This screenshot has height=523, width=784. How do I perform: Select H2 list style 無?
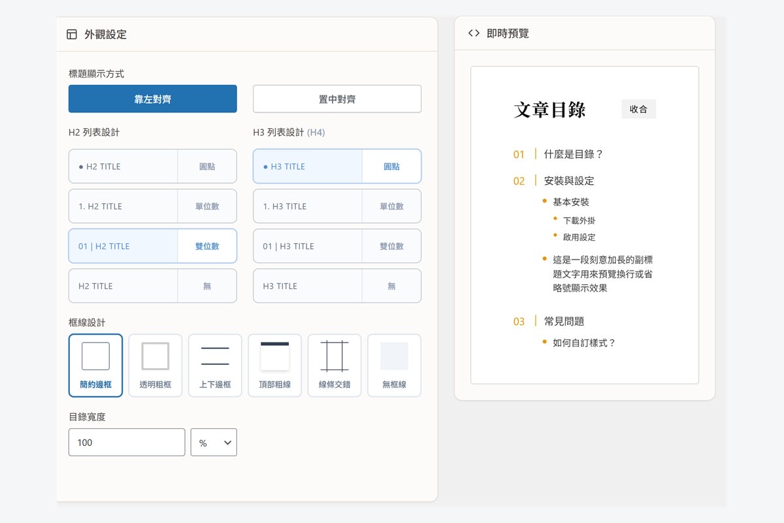click(153, 286)
